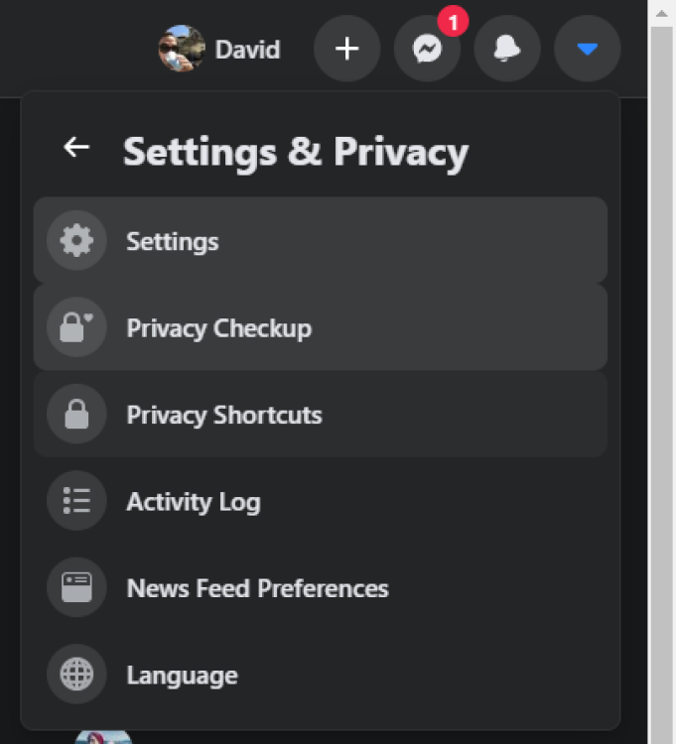Open Privacy Shortcuts entry

click(x=321, y=414)
